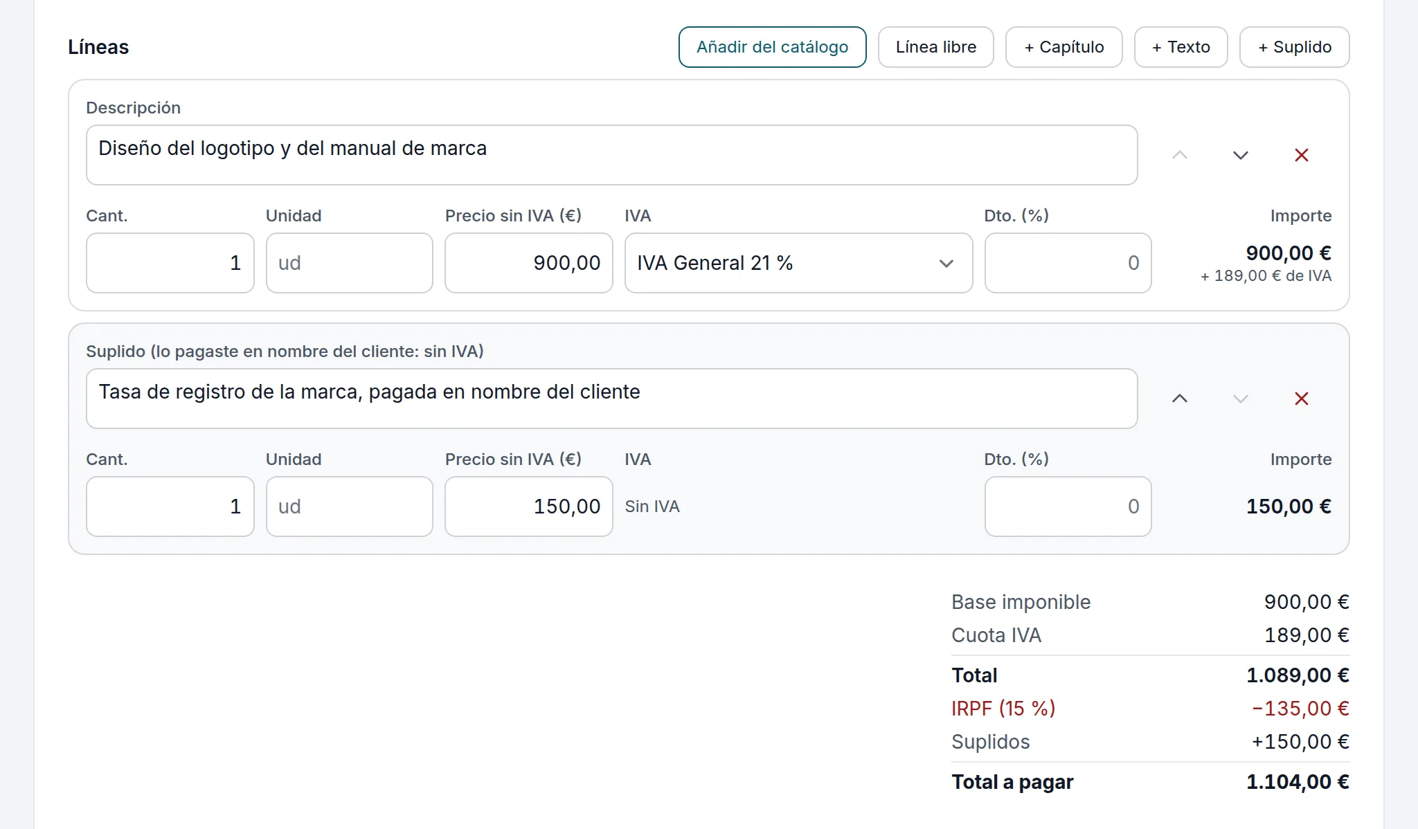Insert a Texto line
The width and height of the screenshot is (1418, 829).
[1181, 47]
